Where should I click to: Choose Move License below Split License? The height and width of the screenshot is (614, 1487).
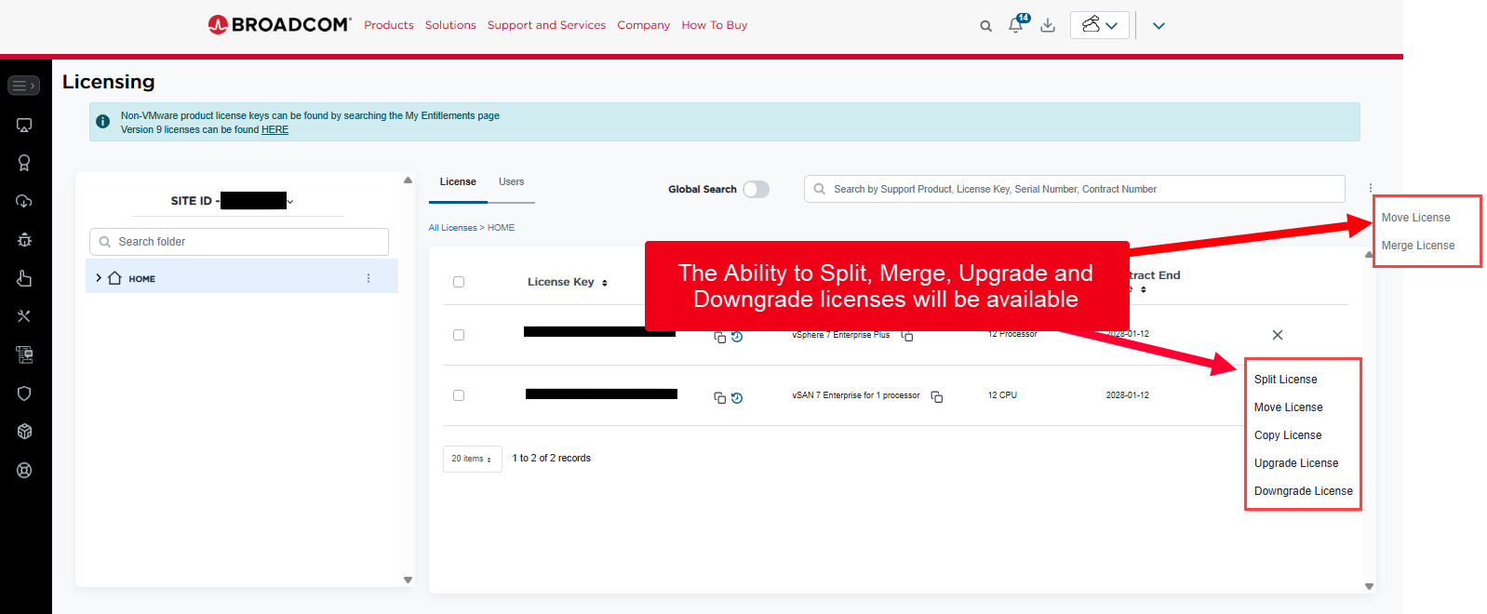point(1289,407)
